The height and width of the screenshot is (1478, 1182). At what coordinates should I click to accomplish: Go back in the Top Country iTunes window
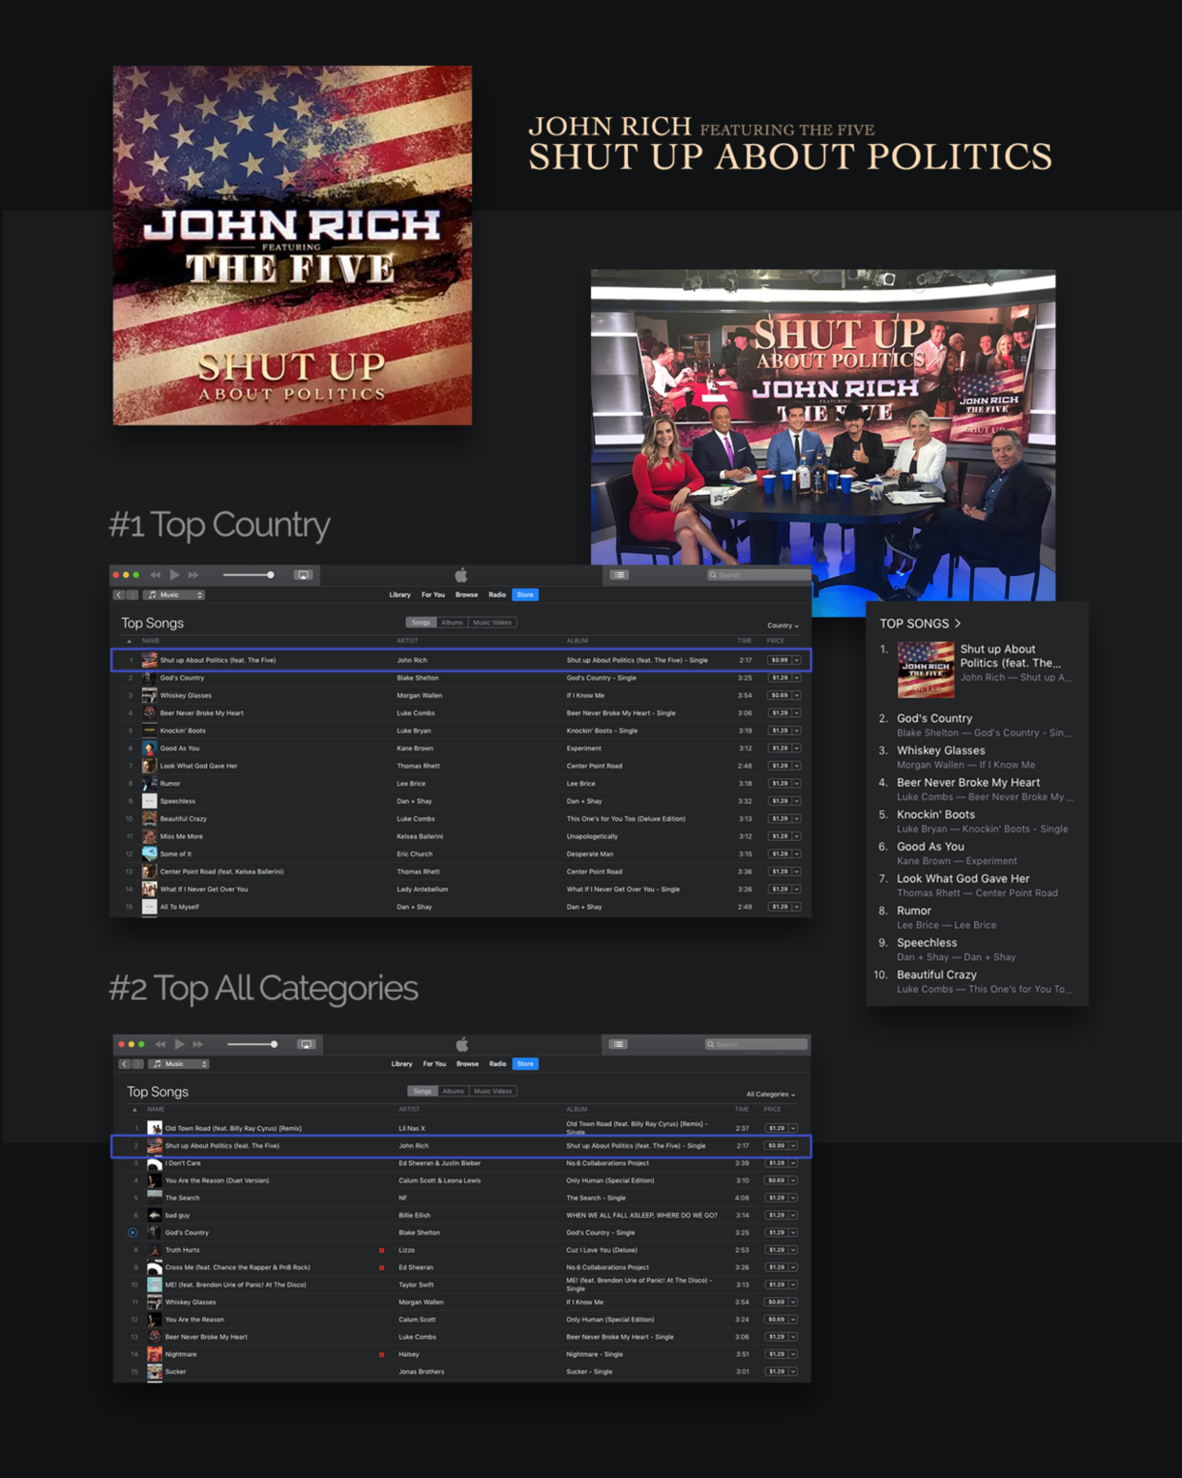pos(119,595)
